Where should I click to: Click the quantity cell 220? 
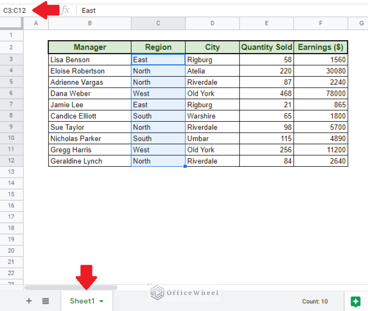pos(266,71)
